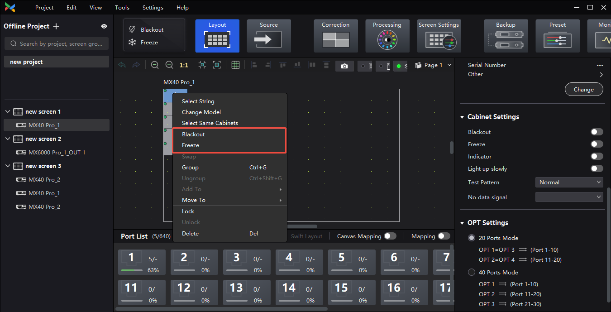
Task: Click the zoom in magnifier icon
Action: pos(169,65)
